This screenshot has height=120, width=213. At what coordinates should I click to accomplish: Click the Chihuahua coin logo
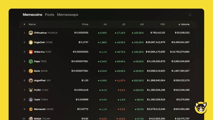pos(31,33)
